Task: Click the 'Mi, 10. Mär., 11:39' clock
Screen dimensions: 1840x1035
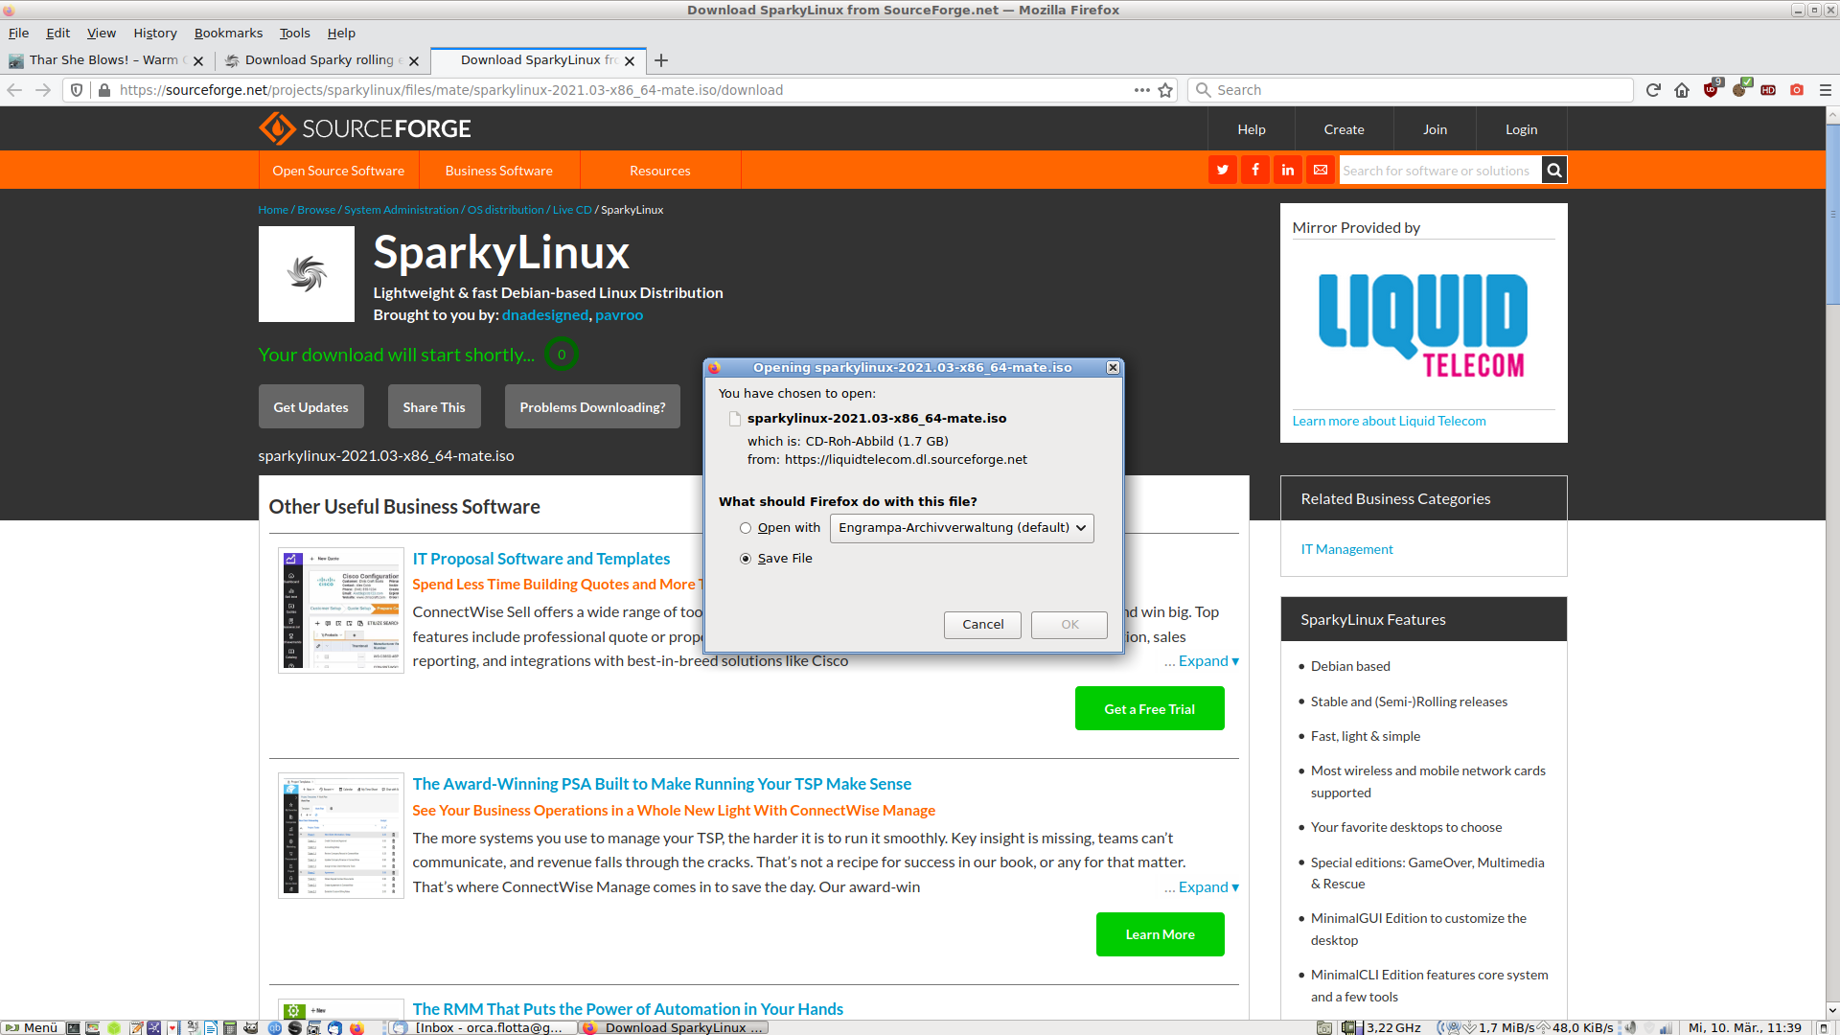Action: pyautogui.click(x=1744, y=1027)
